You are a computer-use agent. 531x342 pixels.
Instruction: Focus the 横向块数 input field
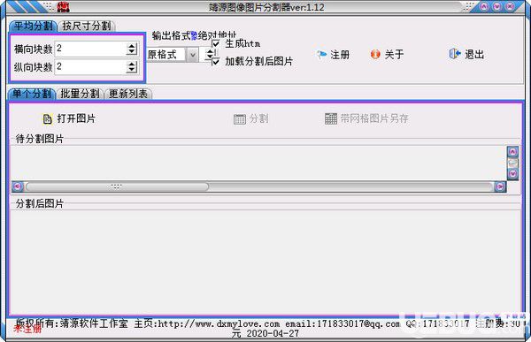89,49
